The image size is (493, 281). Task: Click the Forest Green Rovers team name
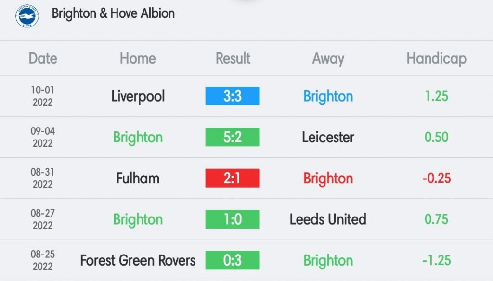tap(138, 261)
